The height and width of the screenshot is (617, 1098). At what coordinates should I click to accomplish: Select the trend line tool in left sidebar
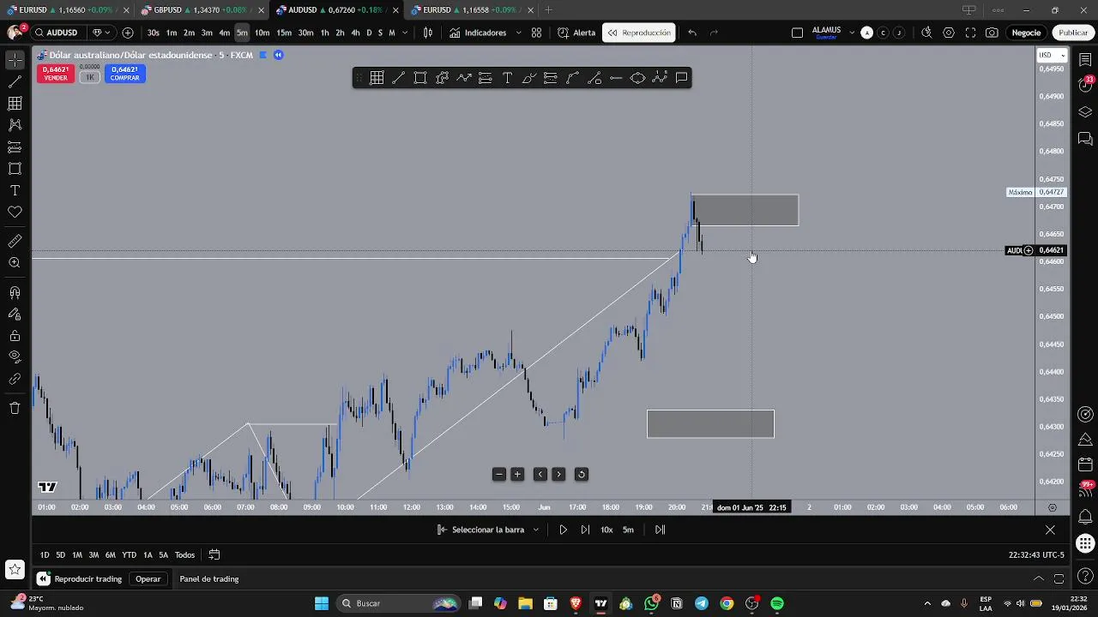(15, 82)
